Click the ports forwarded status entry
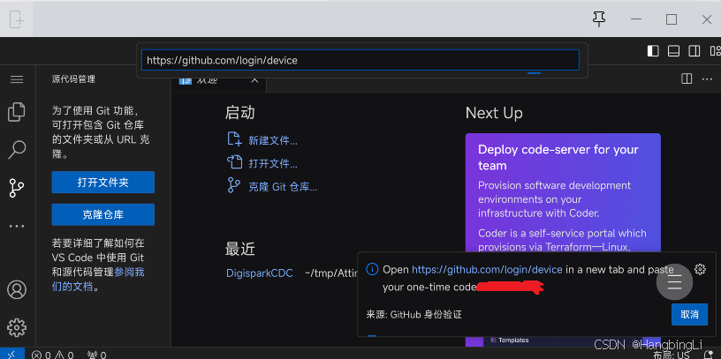The image size is (721, 359). click(96, 355)
